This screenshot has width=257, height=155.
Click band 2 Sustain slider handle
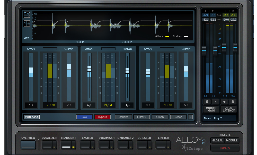[x=127, y=71]
